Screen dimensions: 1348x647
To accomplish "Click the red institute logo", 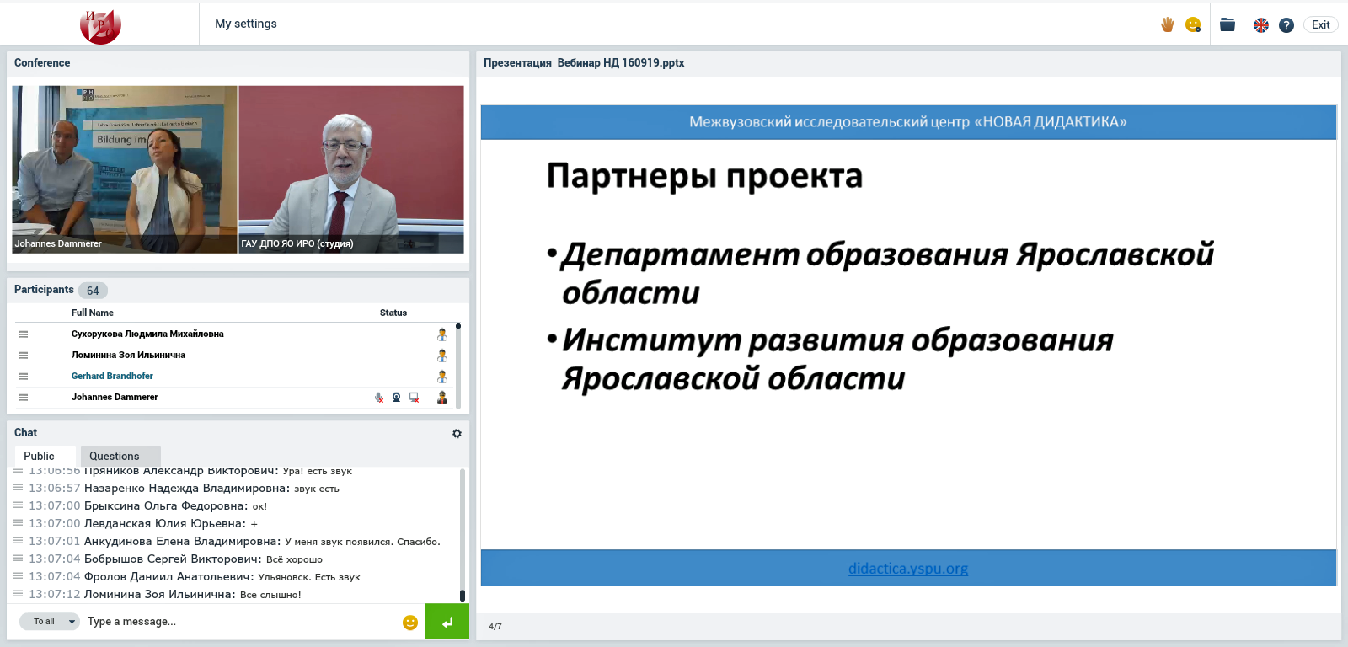I will click(x=100, y=26).
